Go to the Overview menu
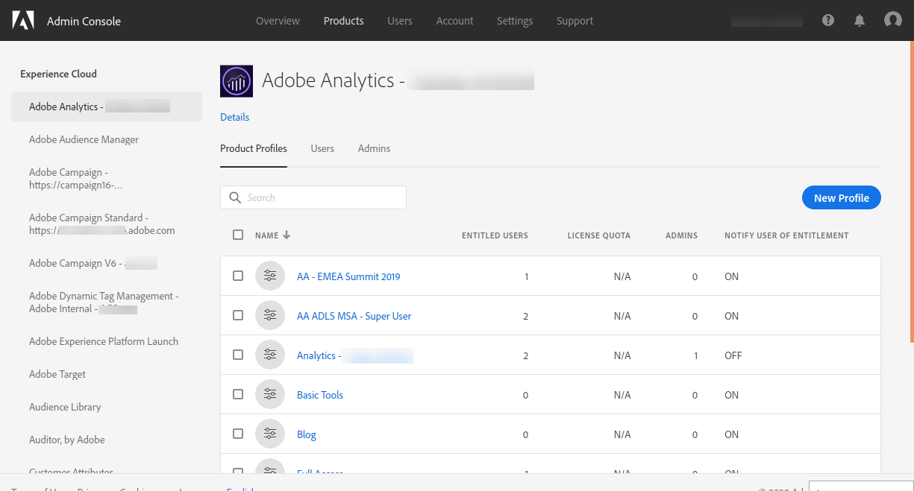914x491 pixels. tap(278, 21)
